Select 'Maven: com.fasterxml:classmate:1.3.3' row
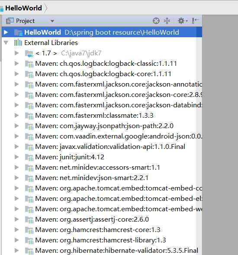This screenshot has height=255, width=238. tap(102, 116)
